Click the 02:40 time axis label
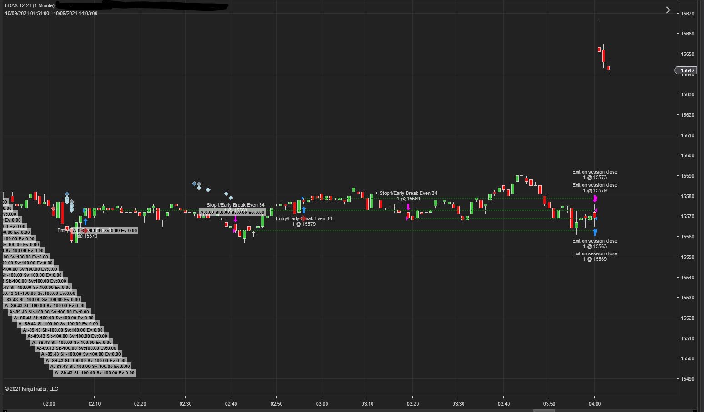The width and height of the screenshot is (704, 412). pyautogui.click(x=231, y=404)
